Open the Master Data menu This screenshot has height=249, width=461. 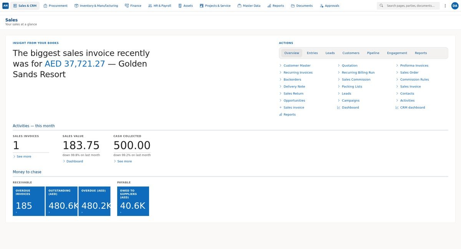(x=249, y=6)
